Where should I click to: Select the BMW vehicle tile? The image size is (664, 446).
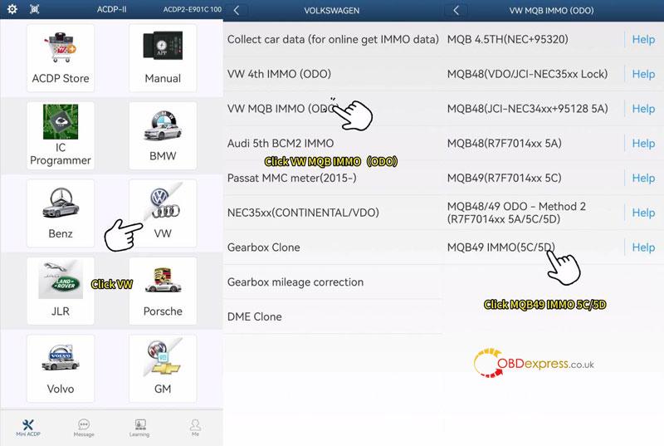163,135
